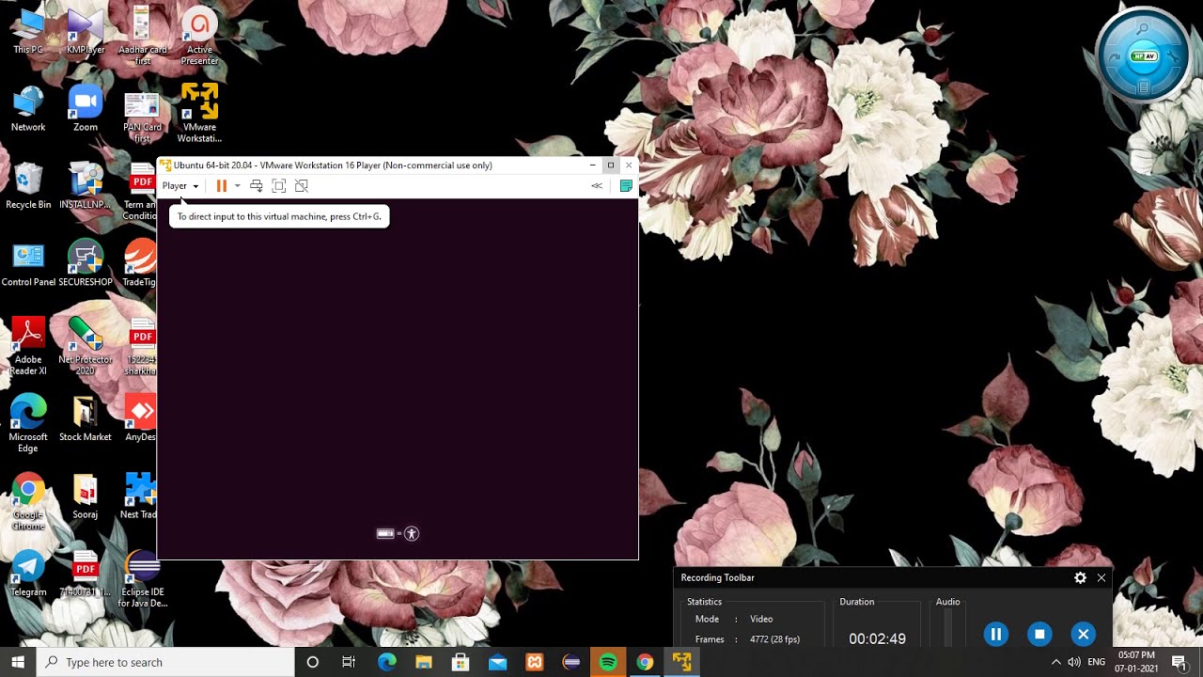The width and height of the screenshot is (1203, 677).
Task: Discard recording with the blue X button
Action: coord(1083,635)
